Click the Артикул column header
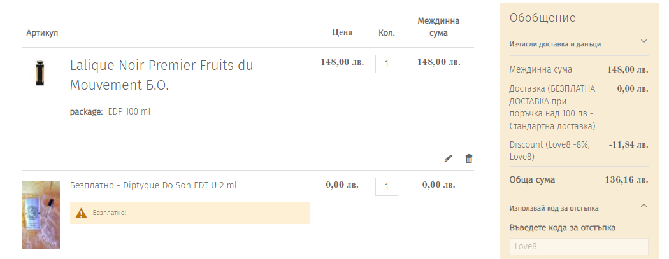 pyautogui.click(x=42, y=32)
